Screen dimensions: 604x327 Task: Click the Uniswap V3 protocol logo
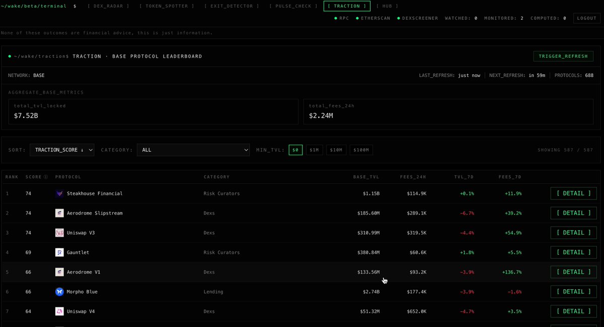coord(59,233)
